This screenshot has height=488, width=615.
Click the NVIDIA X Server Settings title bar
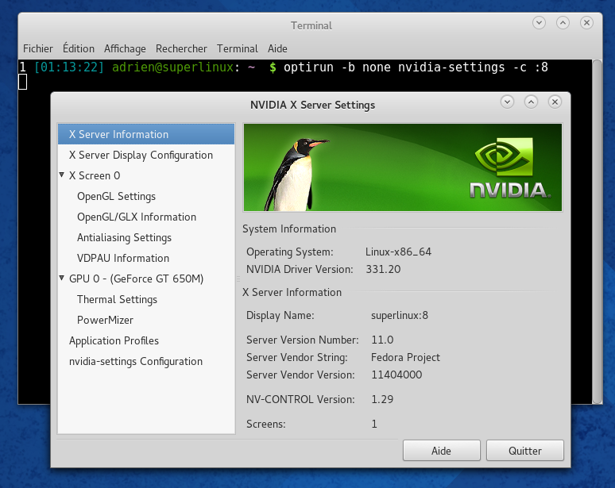pyautogui.click(x=312, y=105)
